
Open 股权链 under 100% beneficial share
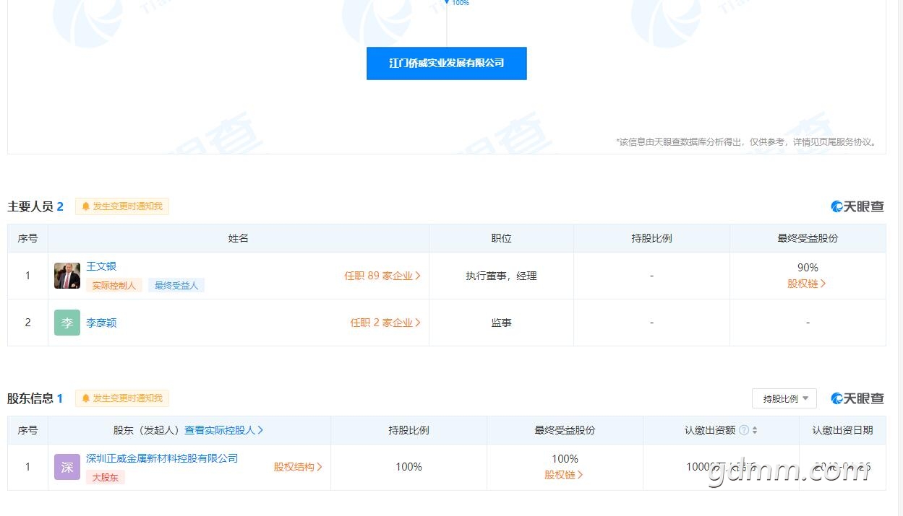[x=564, y=475]
